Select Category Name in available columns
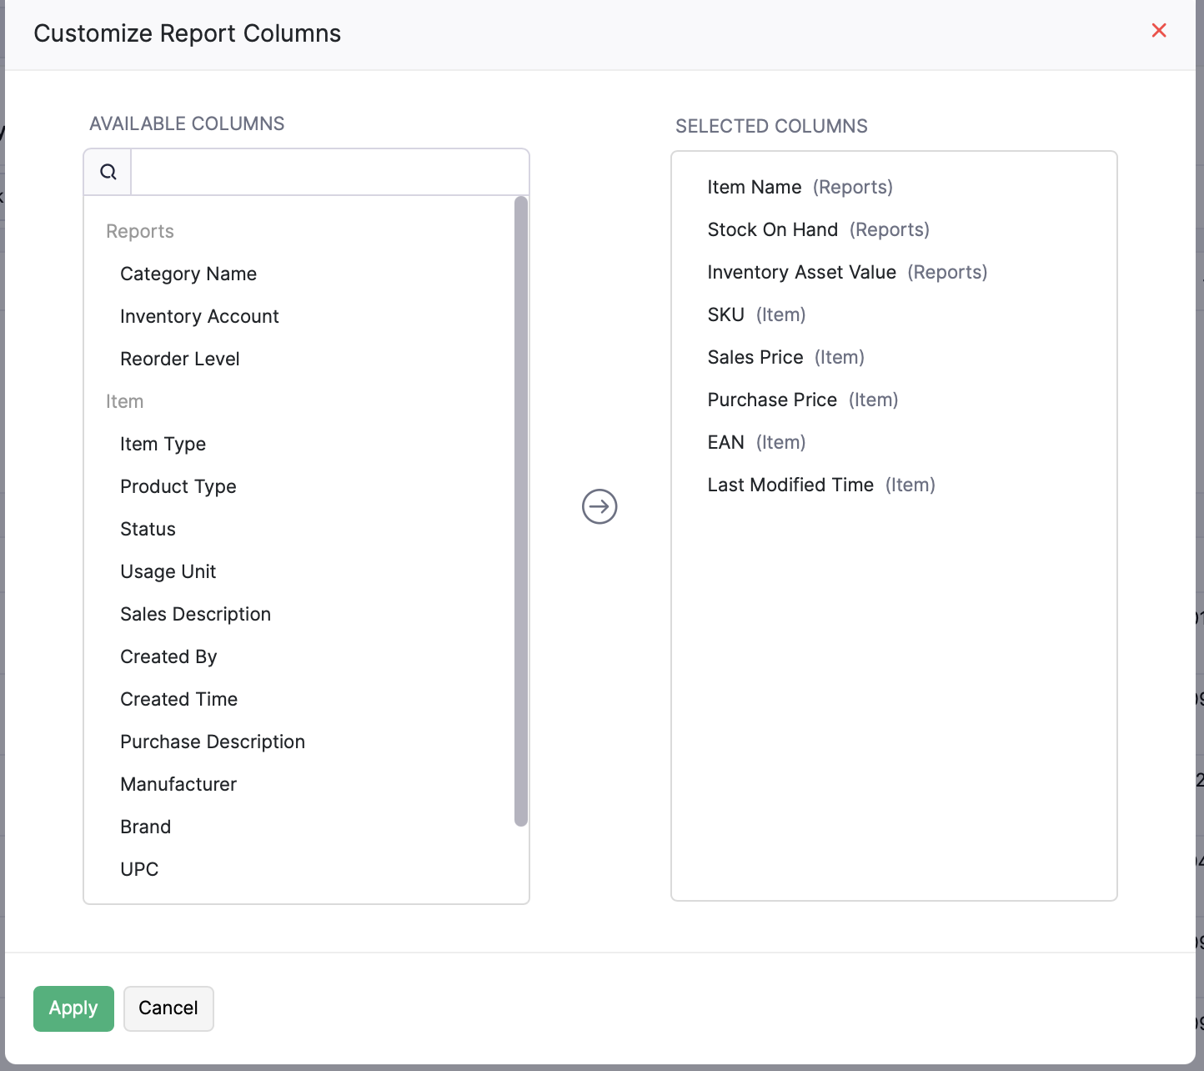The height and width of the screenshot is (1071, 1204). pos(188,274)
